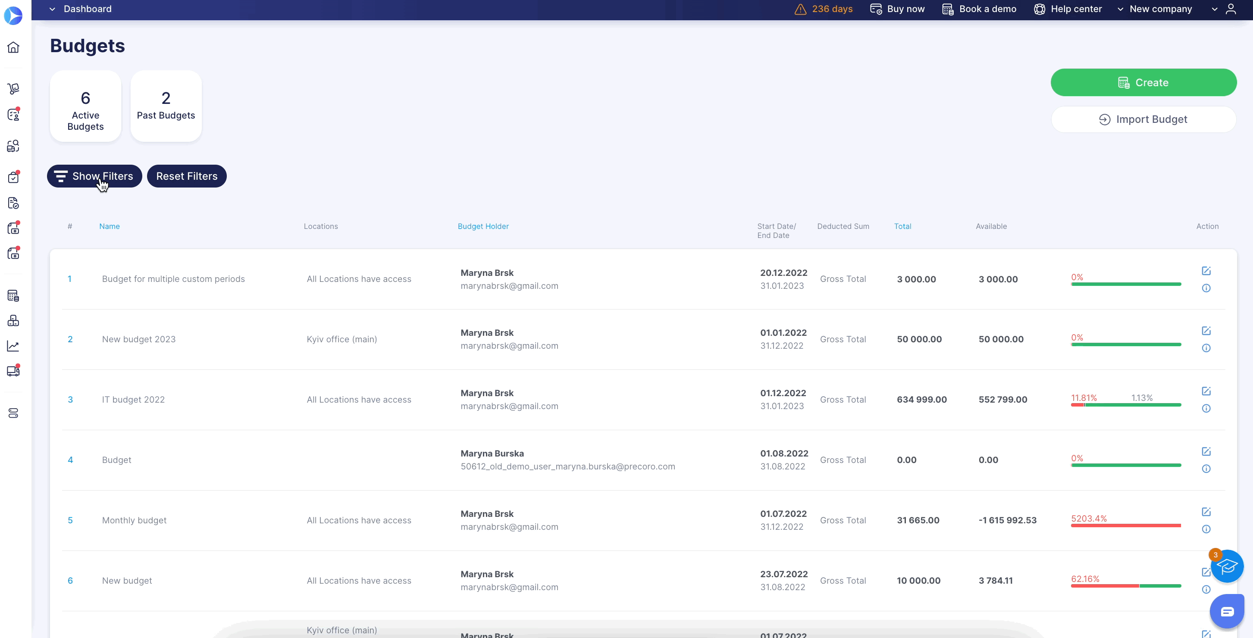Image resolution: width=1253 pixels, height=638 pixels.
Task: Click the Monthly budget red progress bar
Action: (1125, 525)
